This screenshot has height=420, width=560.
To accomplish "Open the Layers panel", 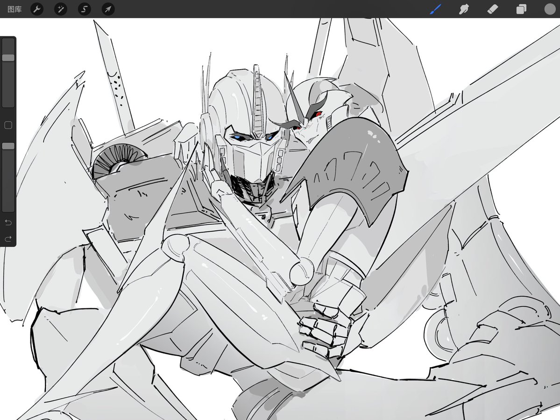I will coord(521,9).
